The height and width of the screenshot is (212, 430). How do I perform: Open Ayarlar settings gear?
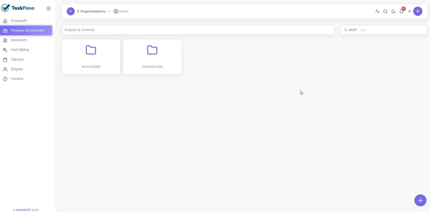click(121, 11)
